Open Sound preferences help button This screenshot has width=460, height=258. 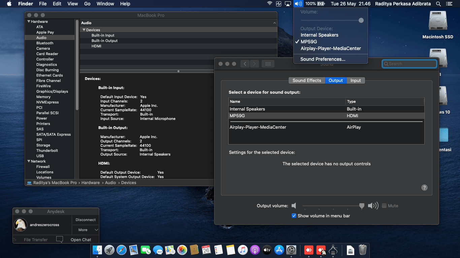click(x=424, y=187)
